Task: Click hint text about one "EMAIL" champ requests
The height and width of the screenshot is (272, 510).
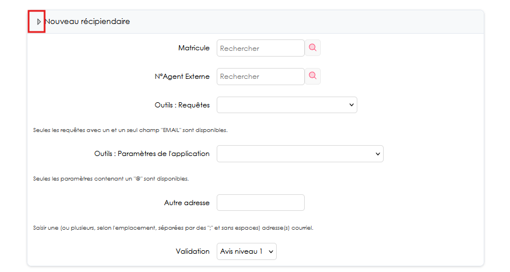Action: click(x=130, y=130)
